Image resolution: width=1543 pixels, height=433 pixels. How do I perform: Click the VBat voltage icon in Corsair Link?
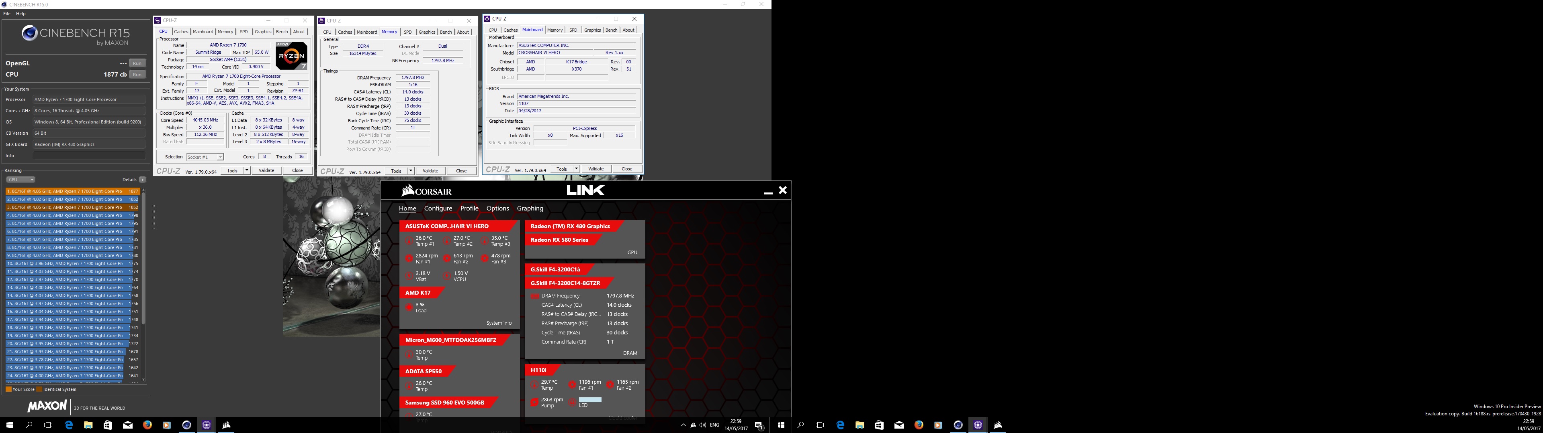click(x=409, y=276)
